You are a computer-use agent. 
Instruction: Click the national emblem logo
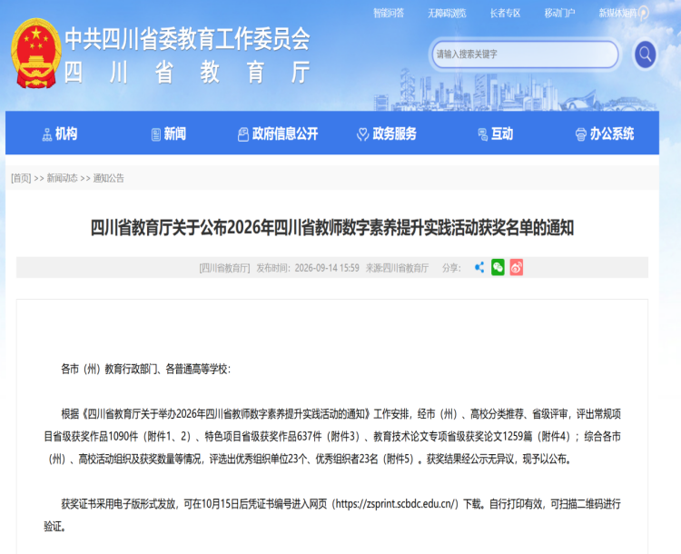(36, 53)
